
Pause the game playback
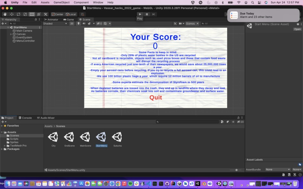[x=147, y=14]
